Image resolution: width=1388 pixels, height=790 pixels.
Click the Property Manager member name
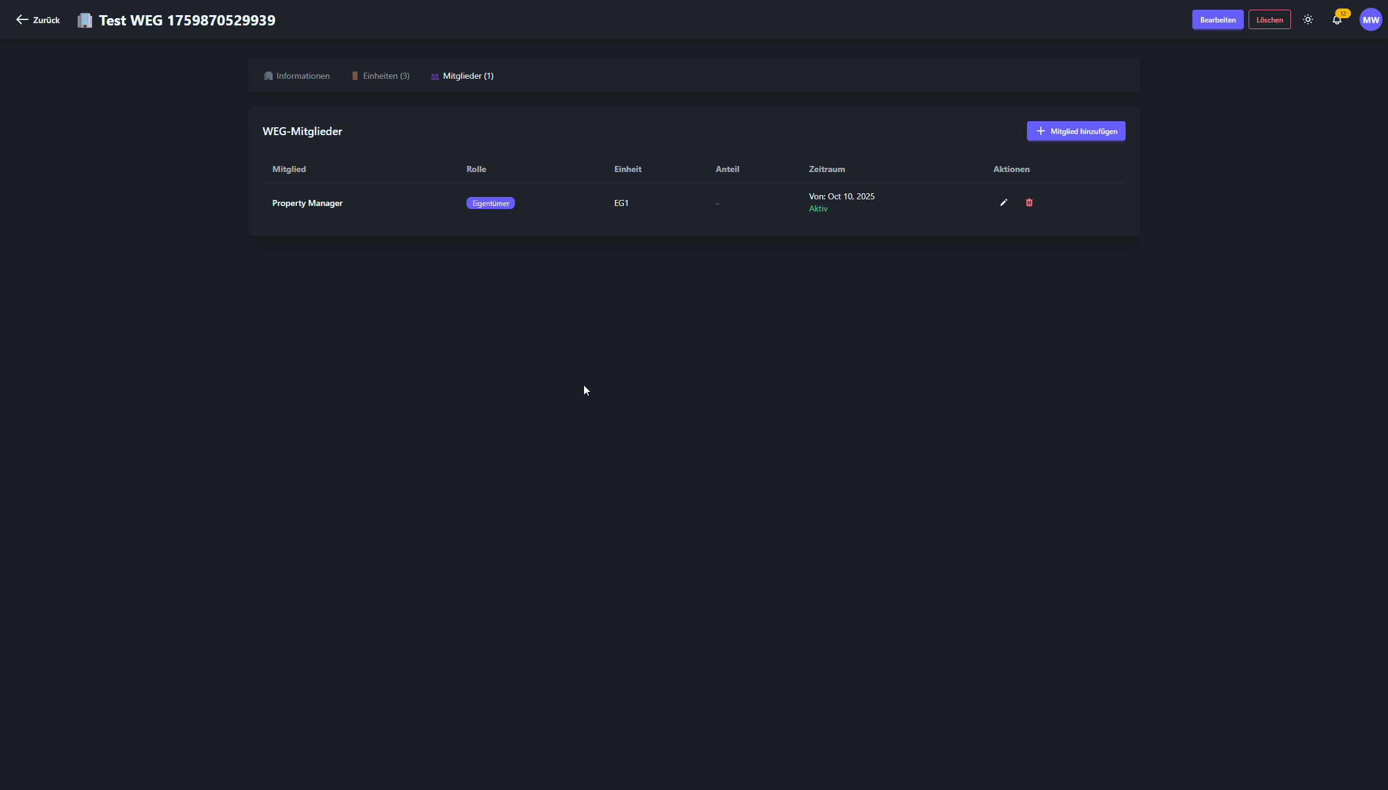307,203
